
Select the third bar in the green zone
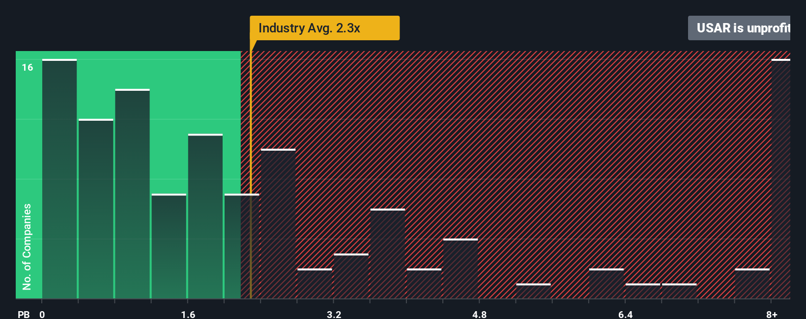[132, 194]
